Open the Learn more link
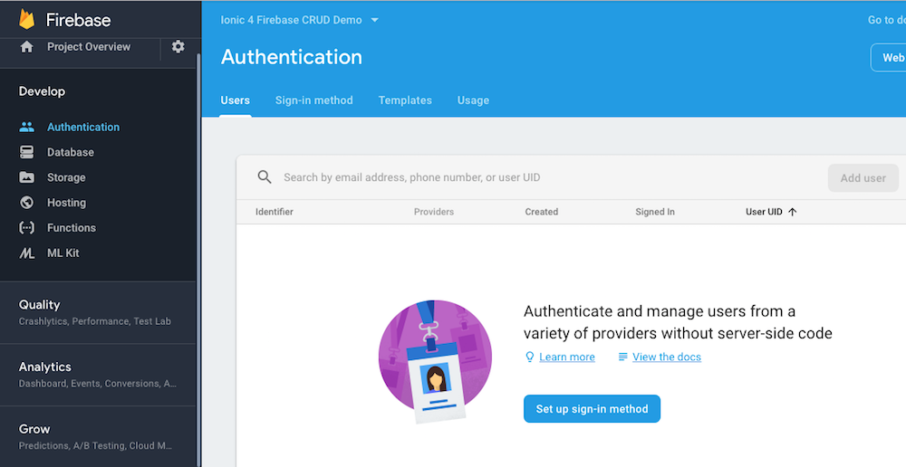Image resolution: width=906 pixels, height=467 pixels. tap(567, 357)
